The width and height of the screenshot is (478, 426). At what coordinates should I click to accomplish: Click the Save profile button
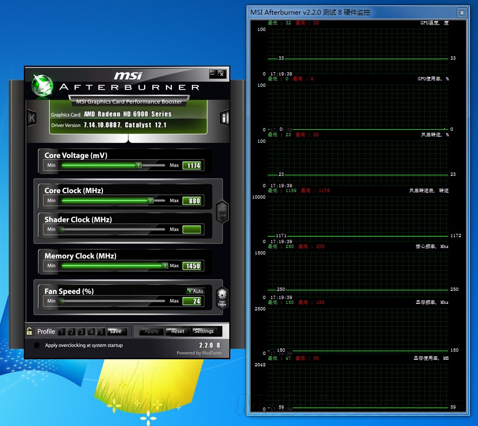(x=117, y=332)
